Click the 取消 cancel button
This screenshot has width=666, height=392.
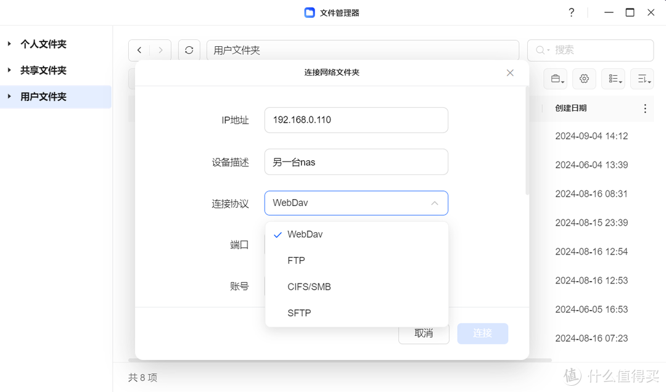click(x=424, y=333)
